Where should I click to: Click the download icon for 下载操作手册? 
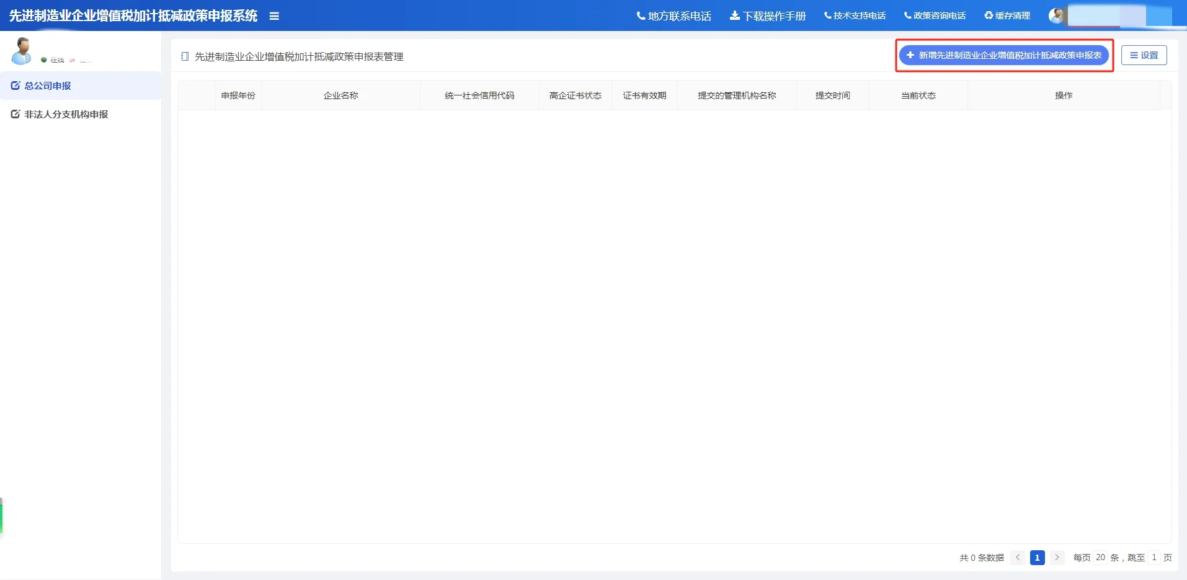[x=734, y=16]
